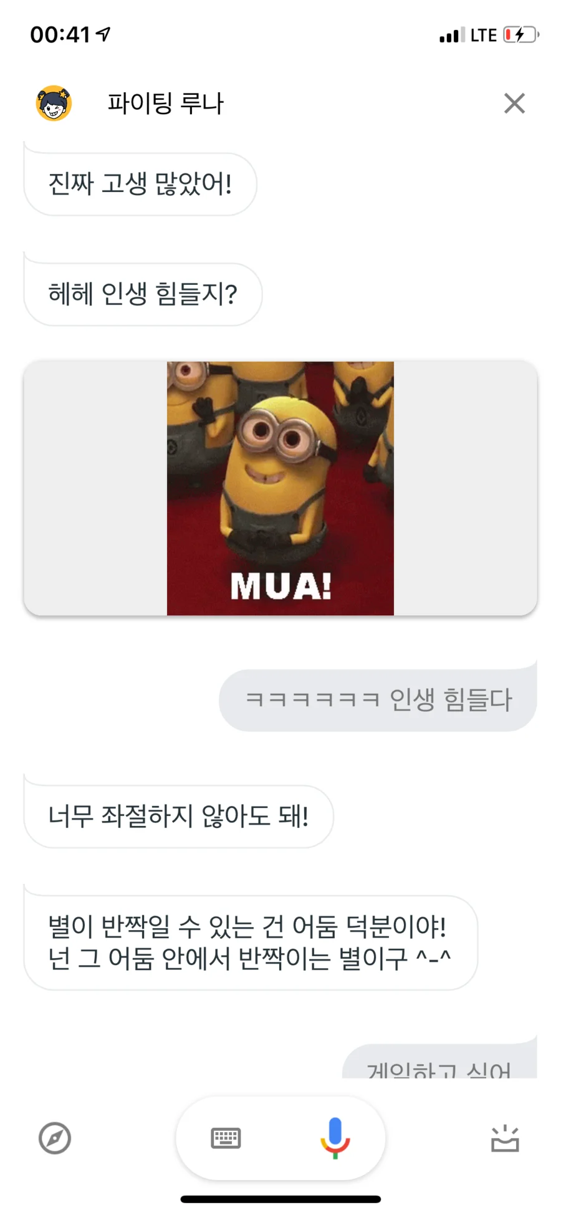Tap the home indicator bar
This screenshot has width=561, height=1215.
coord(280,1199)
